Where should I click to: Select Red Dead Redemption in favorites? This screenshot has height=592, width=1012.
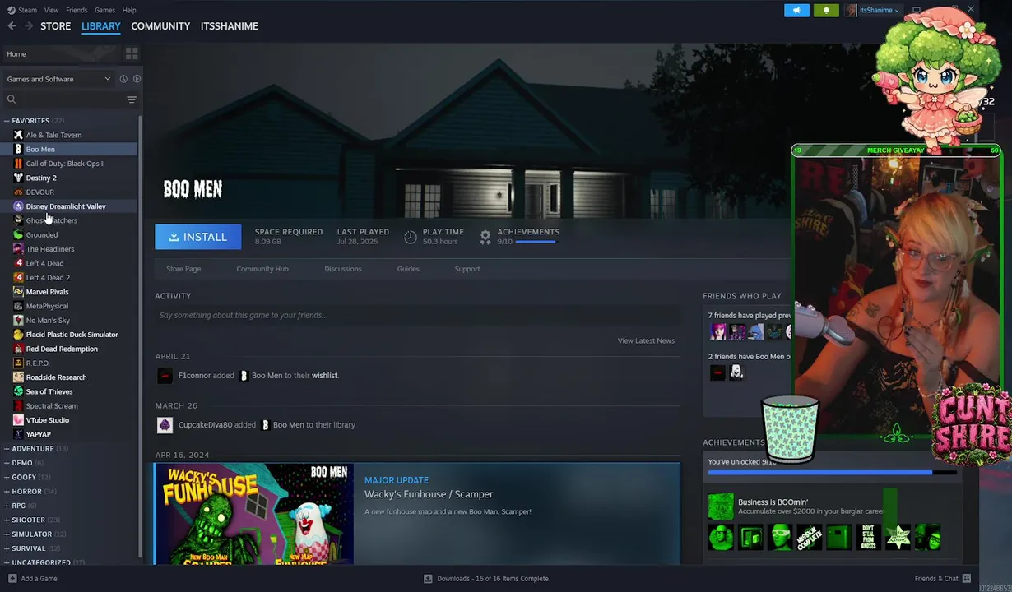[x=62, y=349]
